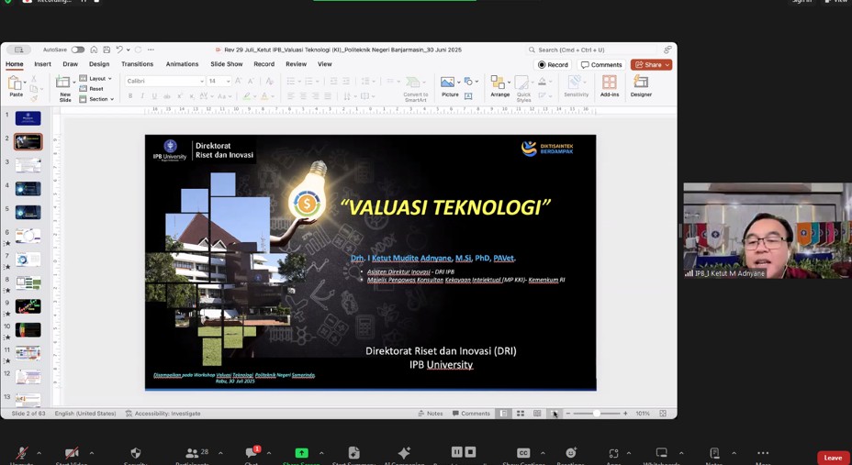Fit slide to window icon

pyautogui.click(x=663, y=414)
